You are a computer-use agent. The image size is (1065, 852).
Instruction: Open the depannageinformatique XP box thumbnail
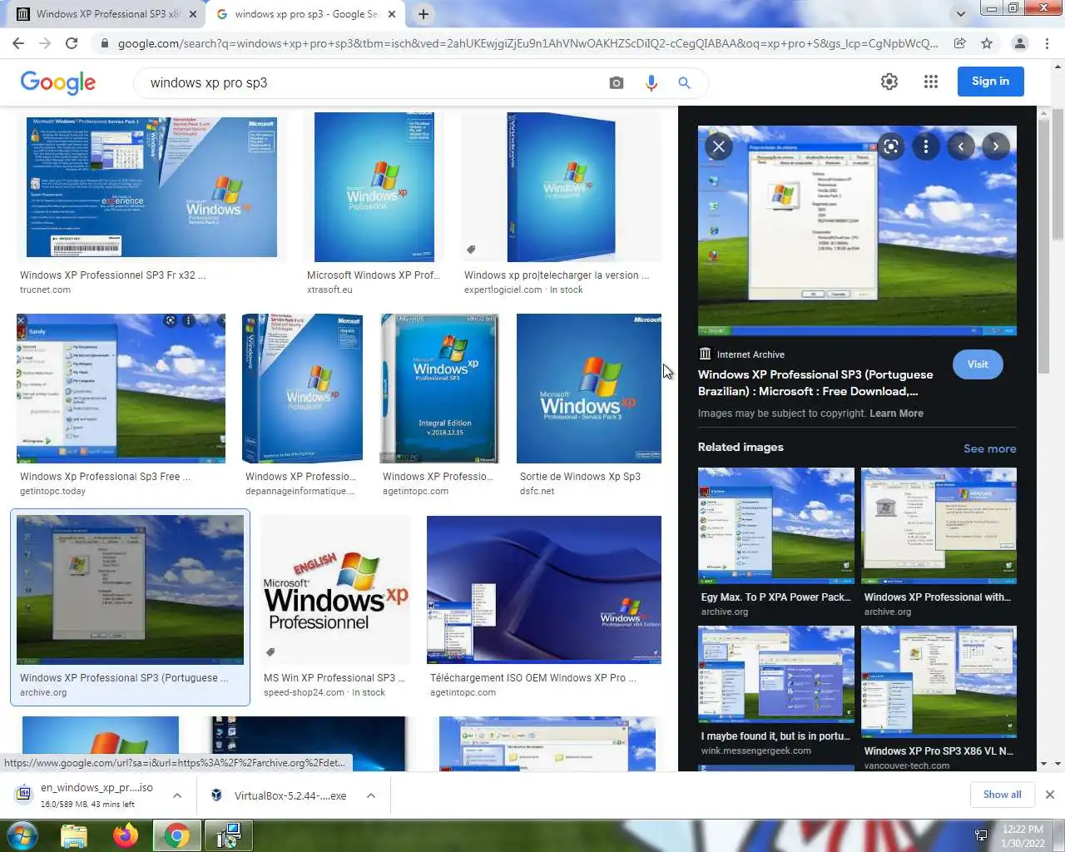(x=302, y=388)
